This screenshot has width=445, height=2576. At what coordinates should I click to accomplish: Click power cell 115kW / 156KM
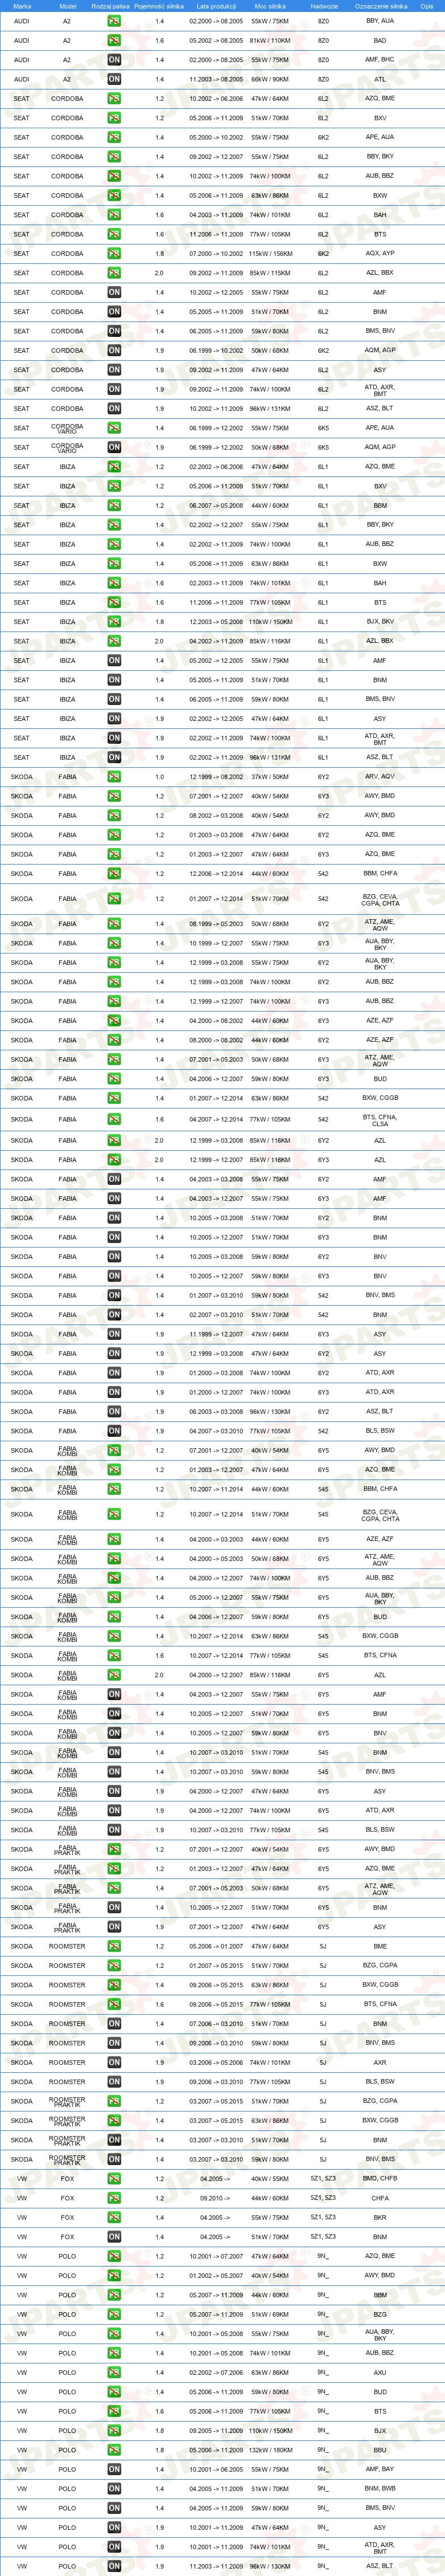pos(269,254)
